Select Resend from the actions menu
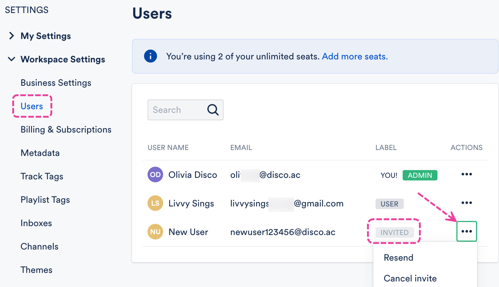The image size is (499, 287). pyautogui.click(x=399, y=258)
